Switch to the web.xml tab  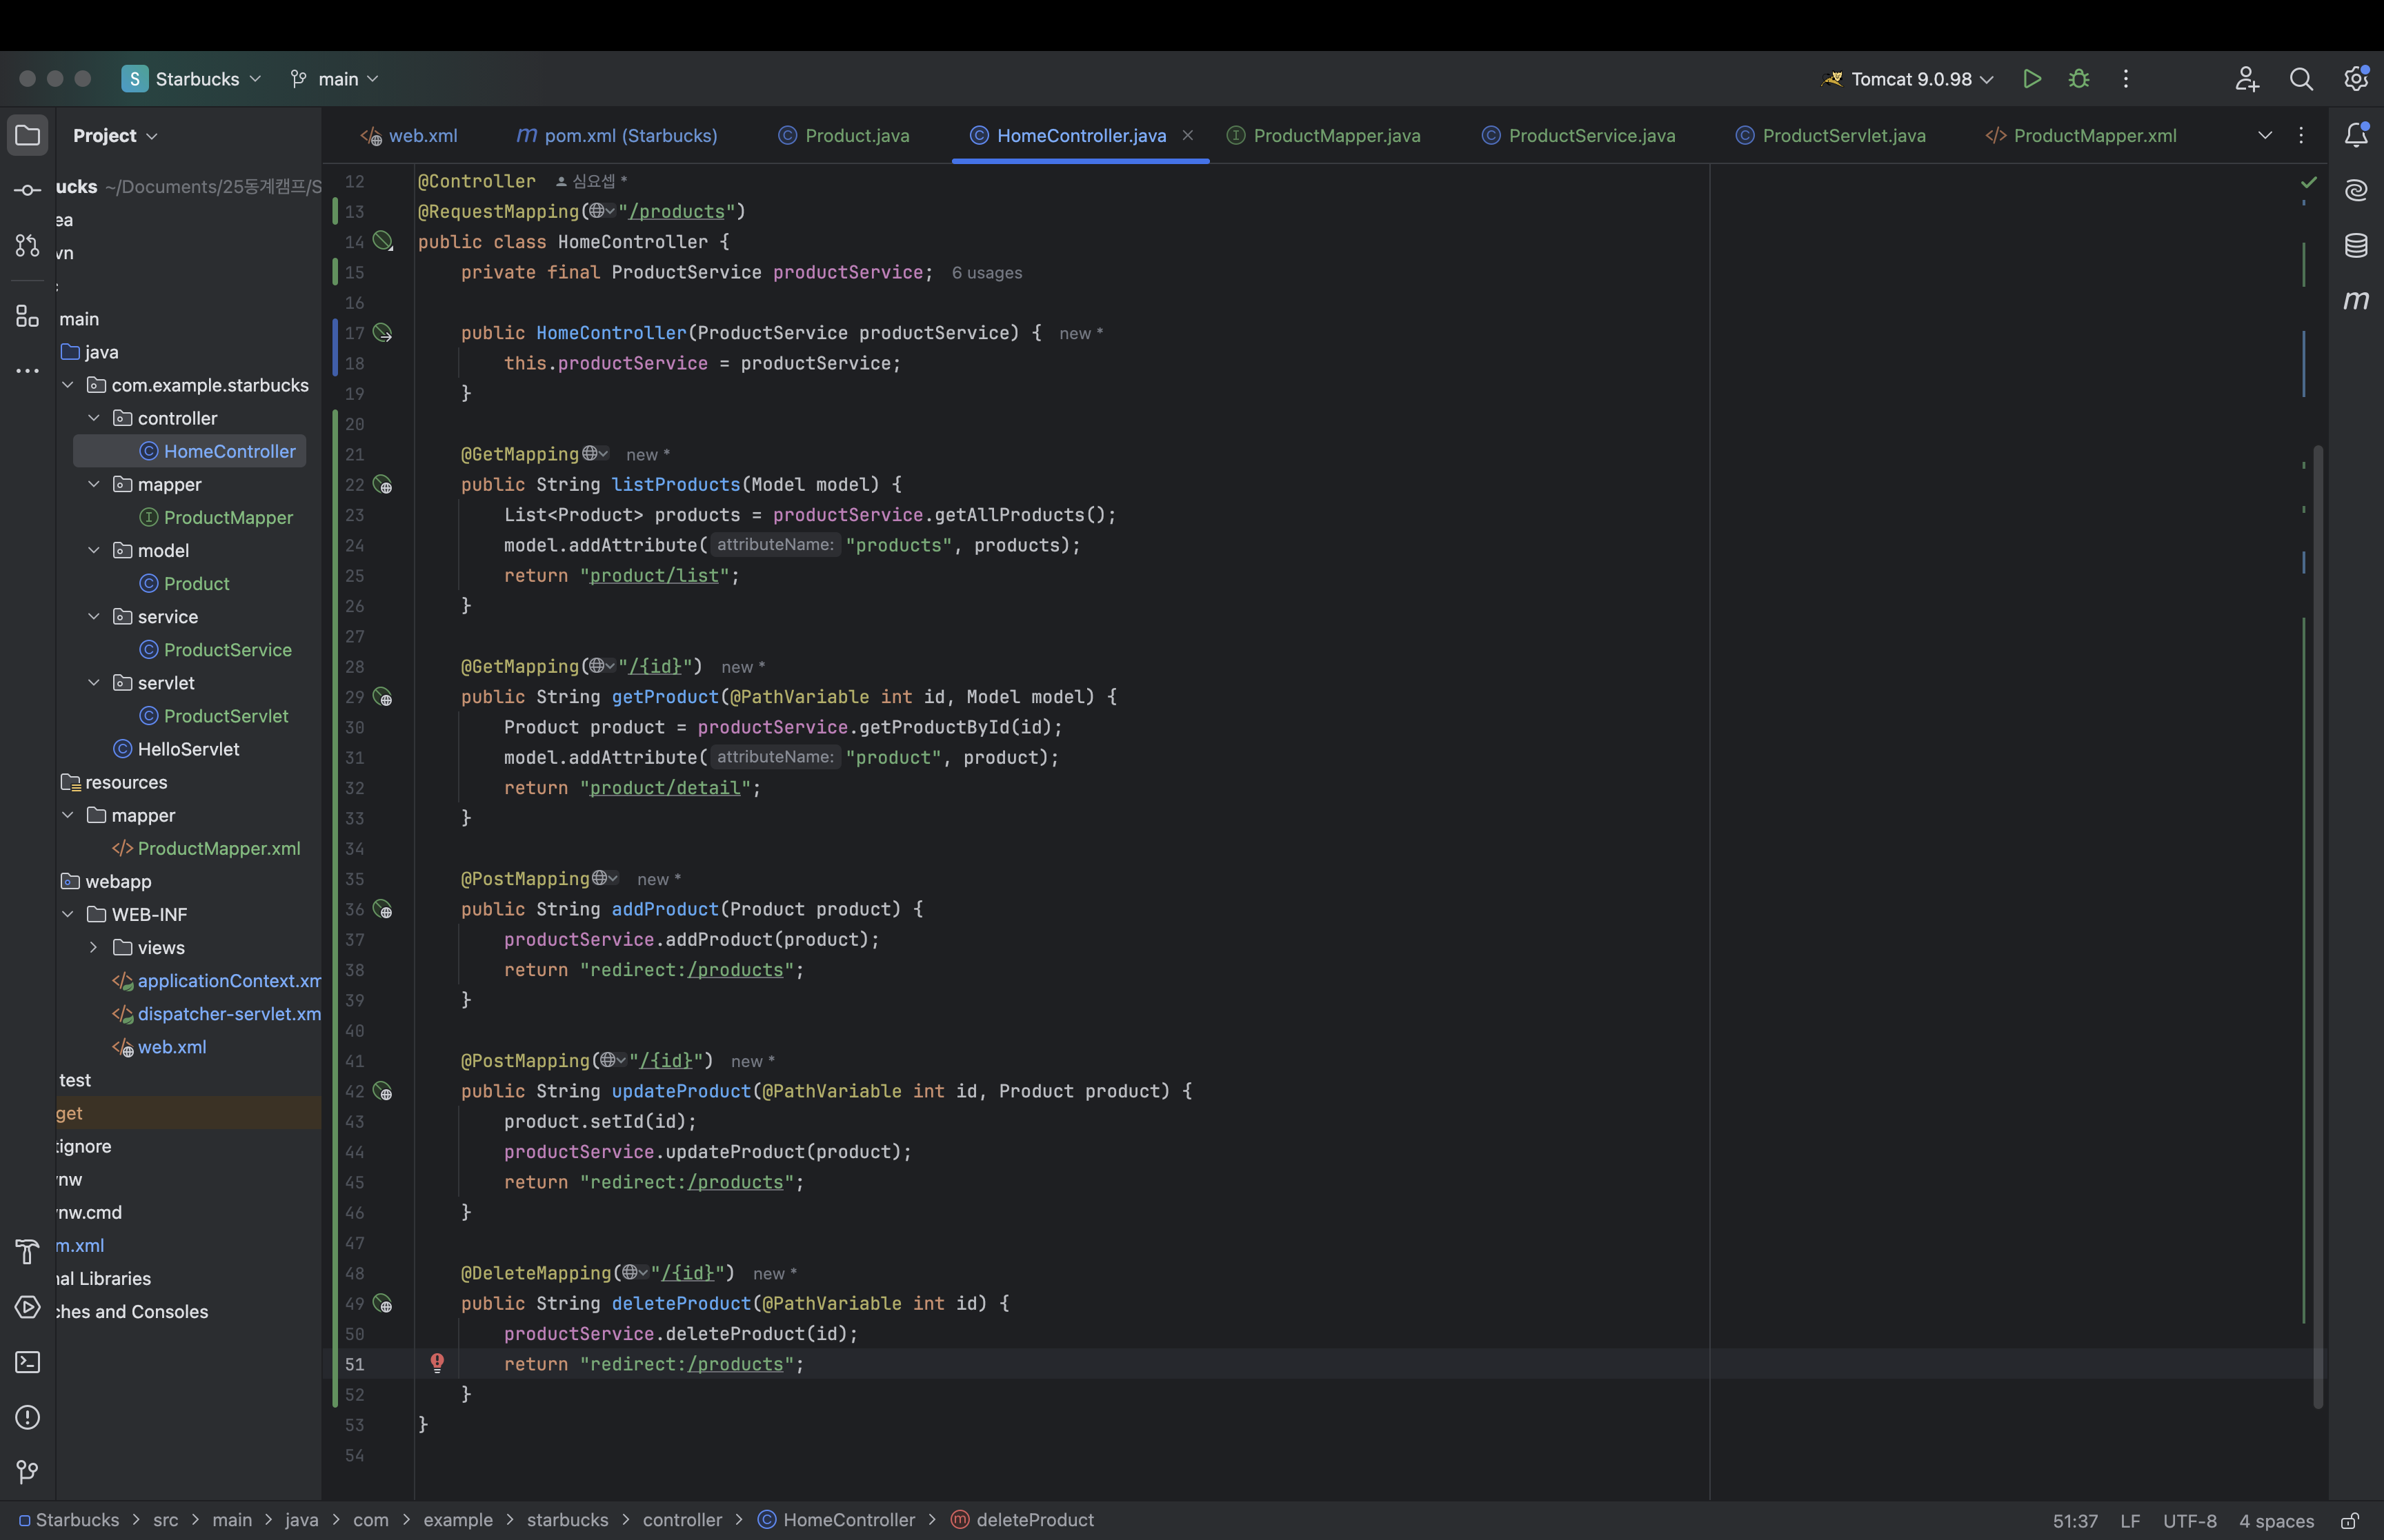[409, 135]
